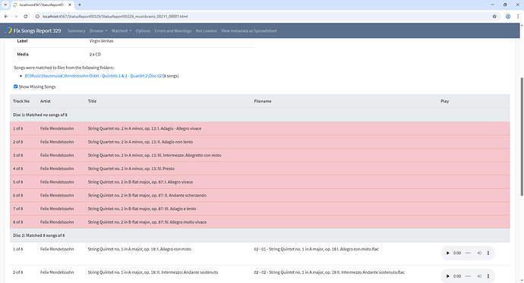
Task: Open more options on first audio player
Action: point(488,253)
